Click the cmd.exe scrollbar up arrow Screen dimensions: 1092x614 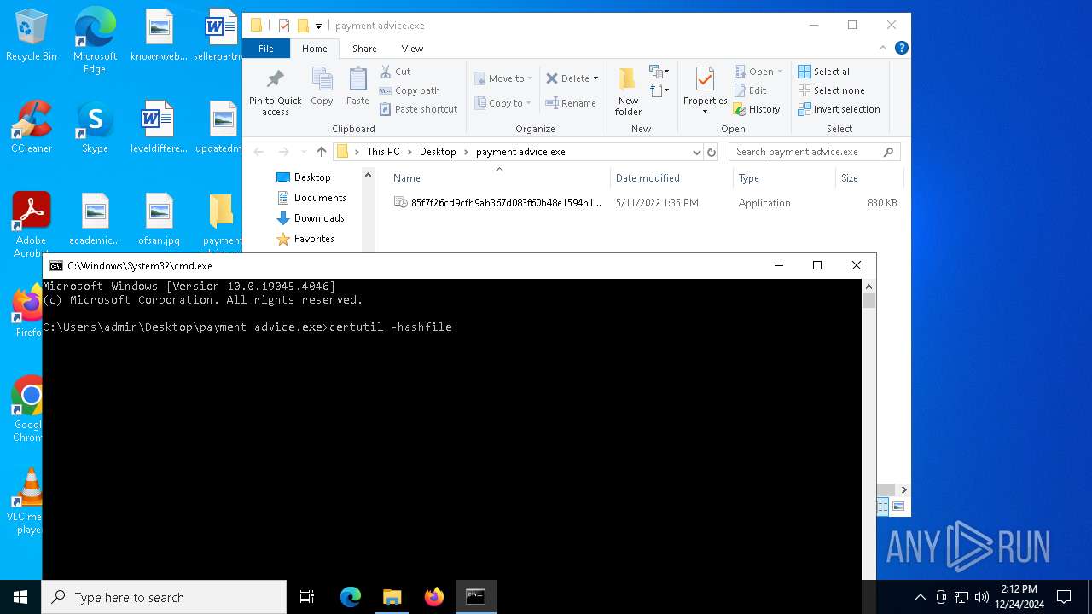(x=868, y=287)
